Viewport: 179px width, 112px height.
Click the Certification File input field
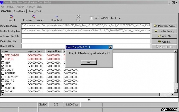point(86,41)
